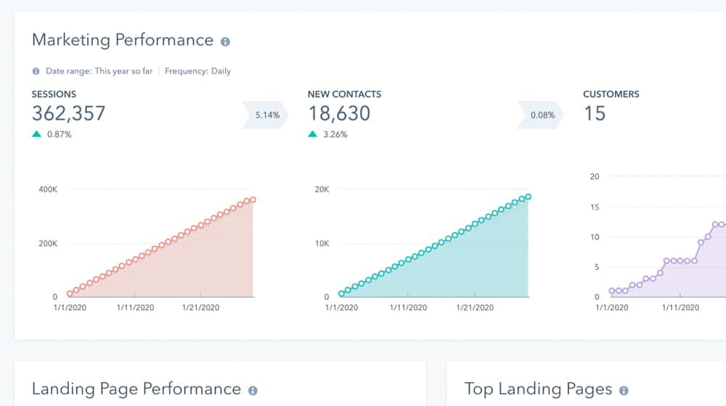Click the first data point on New Contacts chart
The image size is (726, 406).
coord(341,294)
